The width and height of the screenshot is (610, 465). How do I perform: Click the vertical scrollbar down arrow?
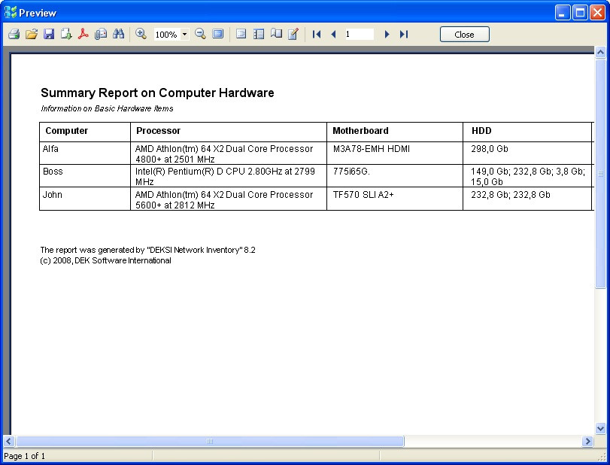(x=600, y=428)
